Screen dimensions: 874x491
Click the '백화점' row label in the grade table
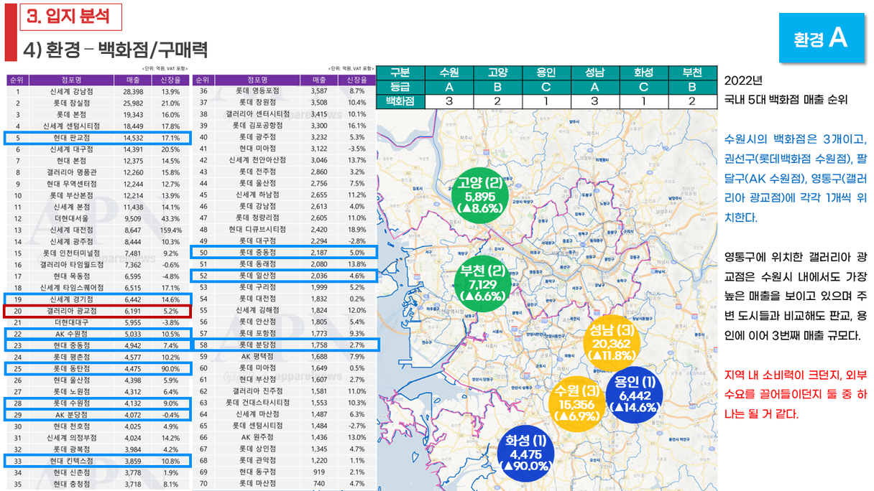pos(401,100)
